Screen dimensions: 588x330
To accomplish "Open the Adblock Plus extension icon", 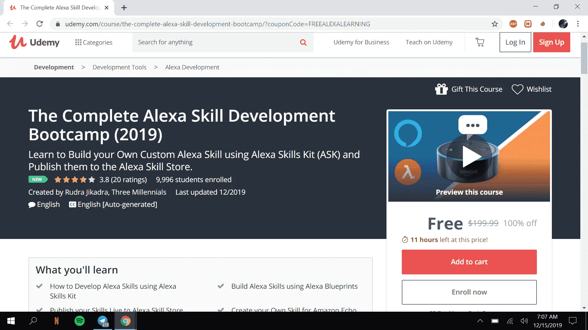I will (513, 24).
